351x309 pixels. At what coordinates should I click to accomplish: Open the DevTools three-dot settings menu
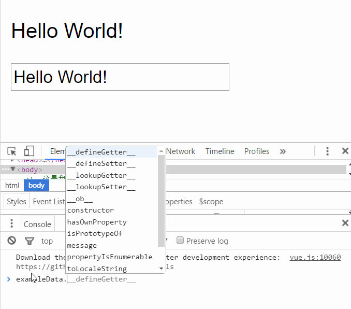[x=327, y=151]
